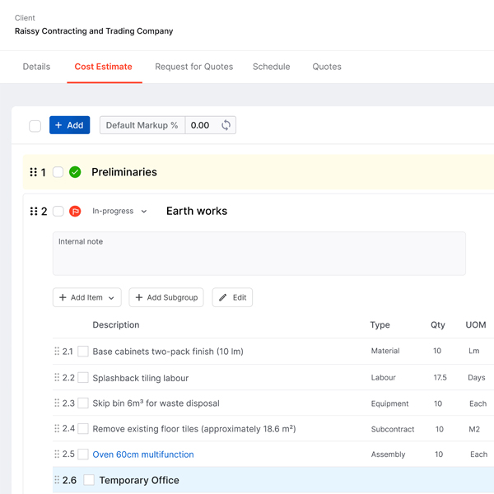The image size is (494, 494).
Task: Switch to the Request for Quotes tab
Action: (x=193, y=67)
